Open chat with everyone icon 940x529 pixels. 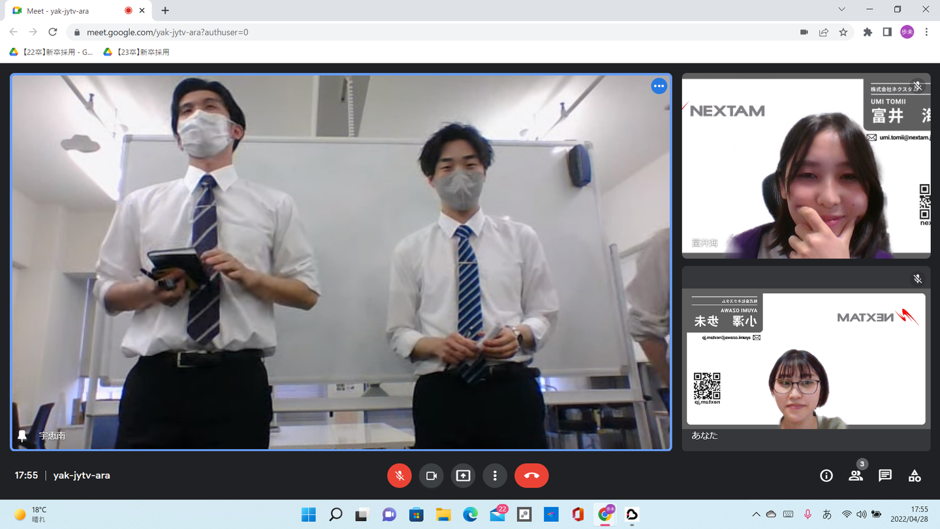click(885, 475)
